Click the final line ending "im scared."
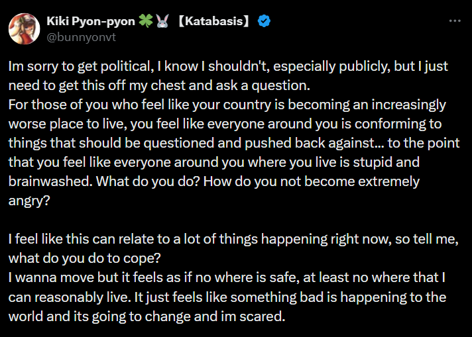The height and width of the screenshot is (337, 472). tap(147, 316)
